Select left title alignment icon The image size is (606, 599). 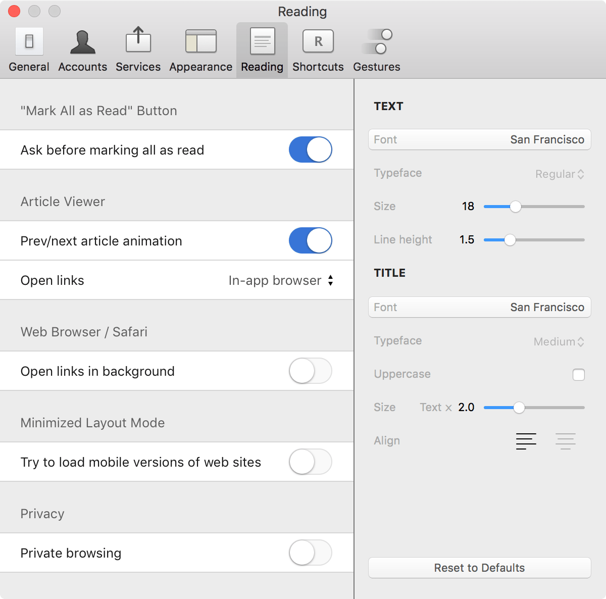click(x=526, y=441)
